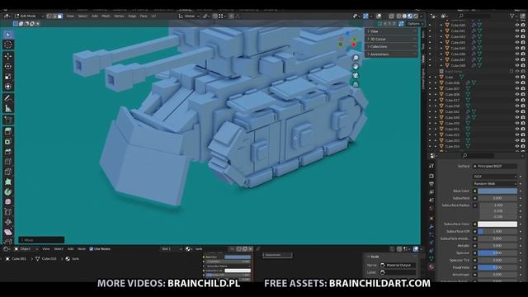Select the Rotate tool in toolbar
This screenshot has height=297, width=528.
coord(8,66)
